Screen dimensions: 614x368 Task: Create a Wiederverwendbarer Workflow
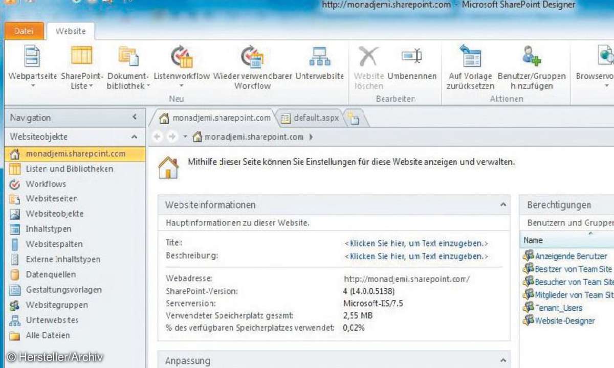click(252, 56)
